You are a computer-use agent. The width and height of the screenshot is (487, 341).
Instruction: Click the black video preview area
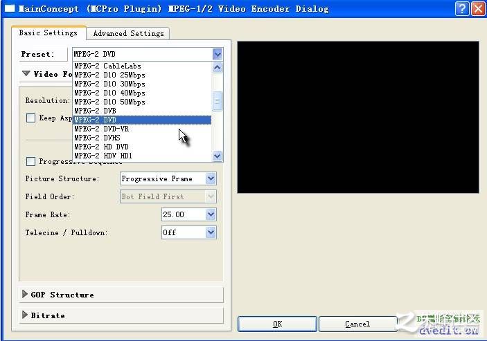358,117
